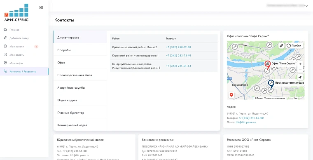
Task: Go to Мои оплаты
Action: click(x=17, y=55)
